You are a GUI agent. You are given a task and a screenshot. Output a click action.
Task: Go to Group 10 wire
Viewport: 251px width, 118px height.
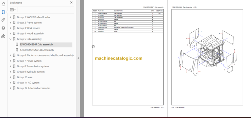[x=25, y=77]
